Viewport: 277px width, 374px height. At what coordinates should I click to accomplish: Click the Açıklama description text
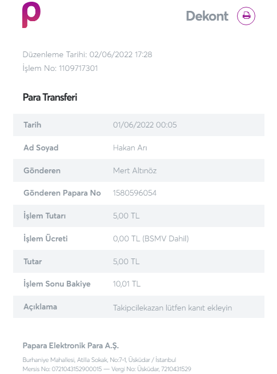(172, 308)
